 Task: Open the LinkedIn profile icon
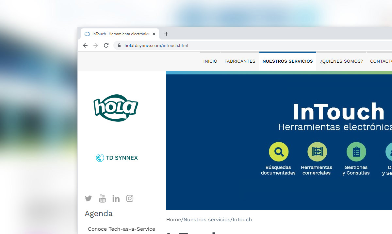116,198
